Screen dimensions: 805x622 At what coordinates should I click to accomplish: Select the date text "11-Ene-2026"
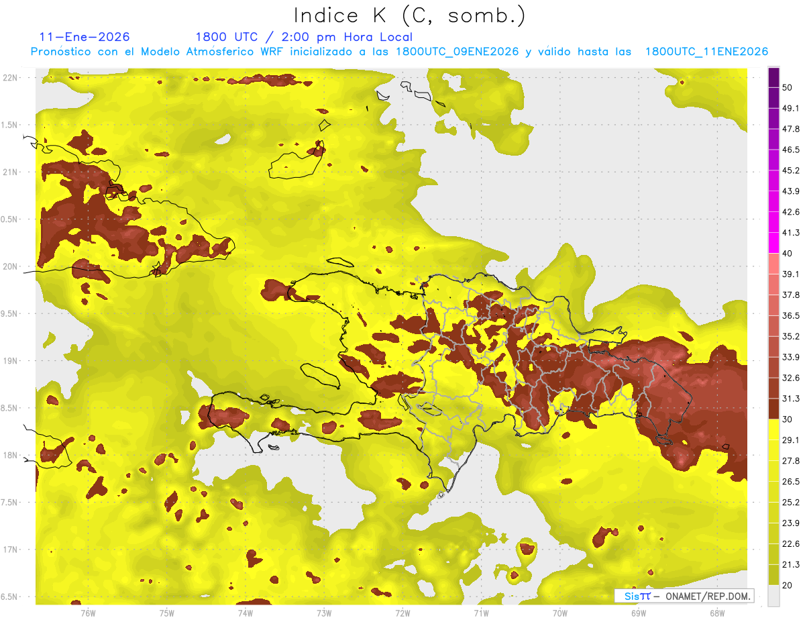click(x=85, y=37)
